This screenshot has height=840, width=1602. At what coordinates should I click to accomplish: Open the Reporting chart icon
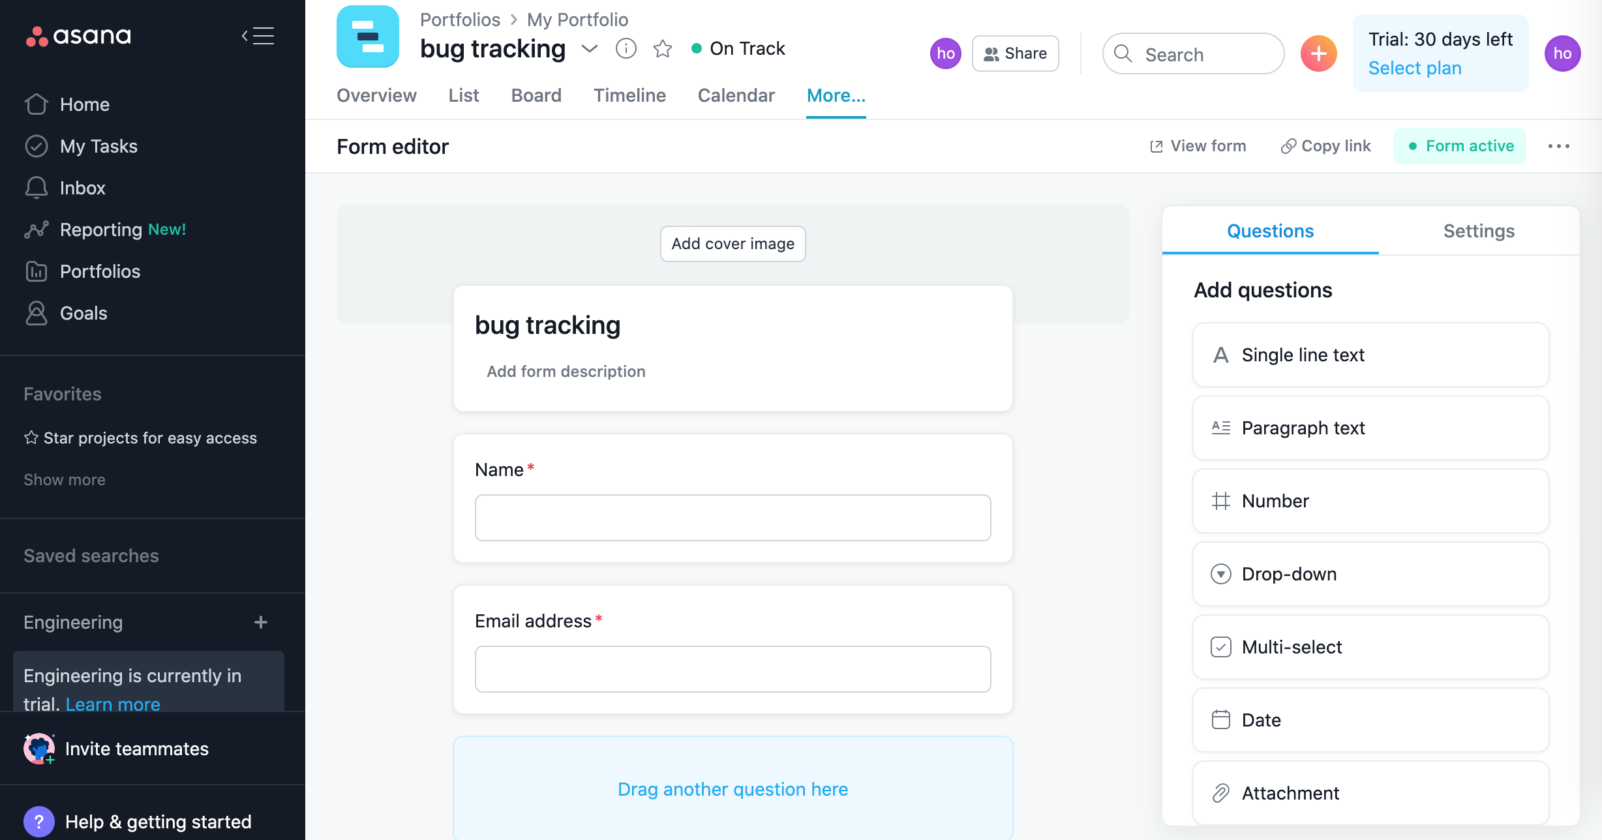[37, 230]
